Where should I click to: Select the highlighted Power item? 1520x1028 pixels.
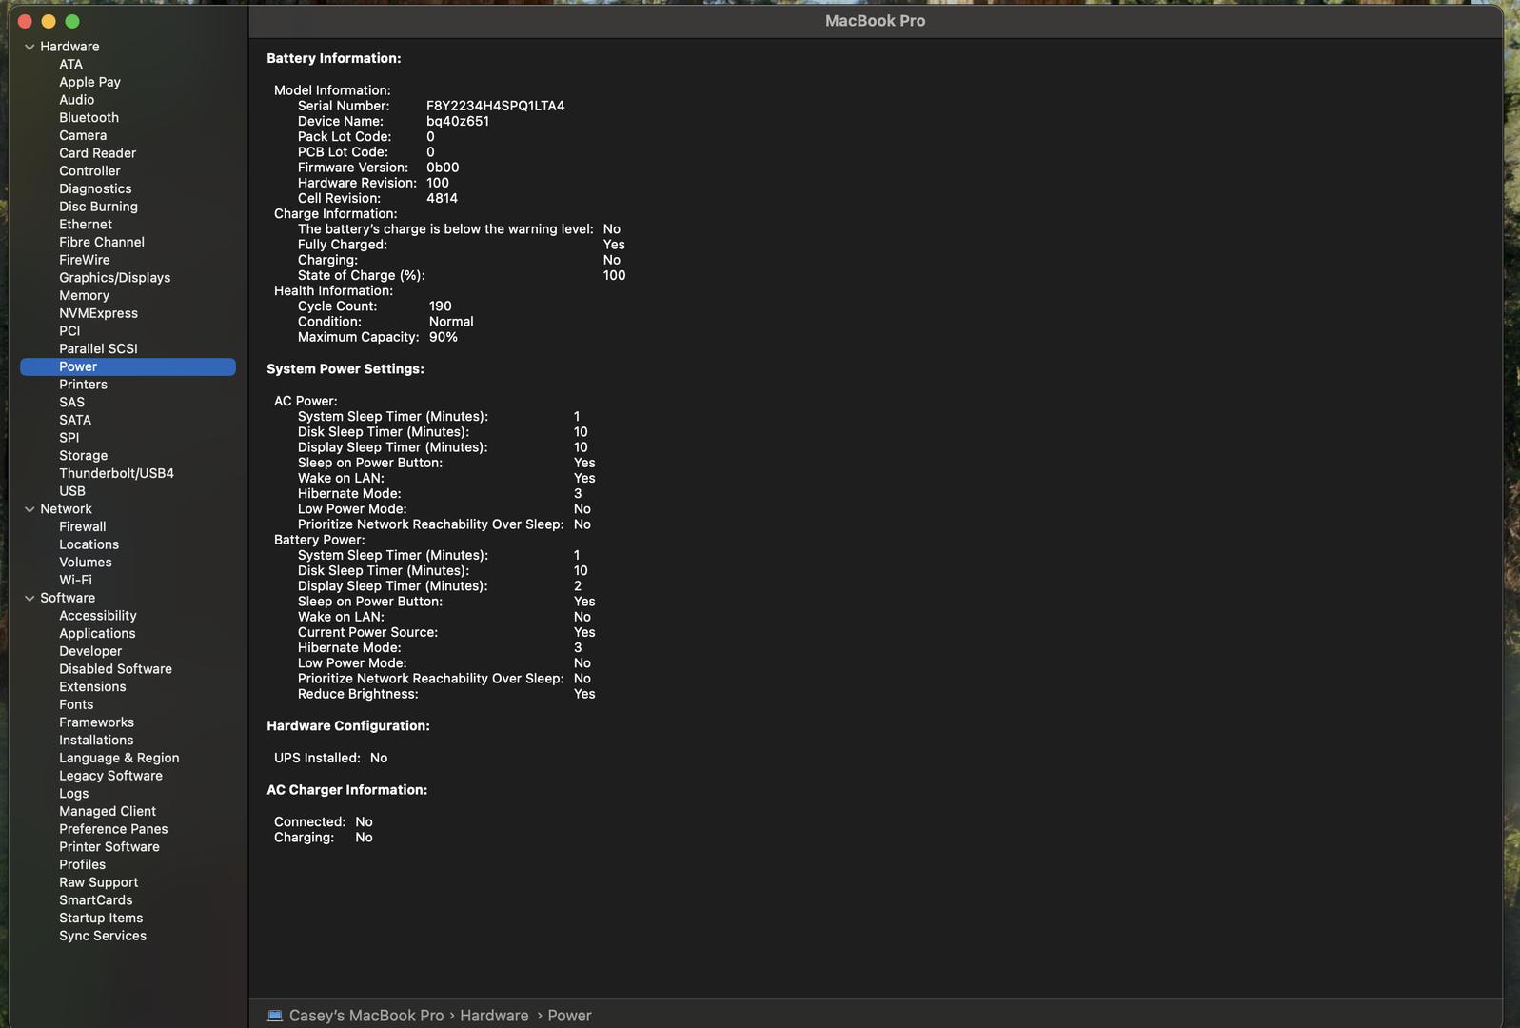pos(78,367)
